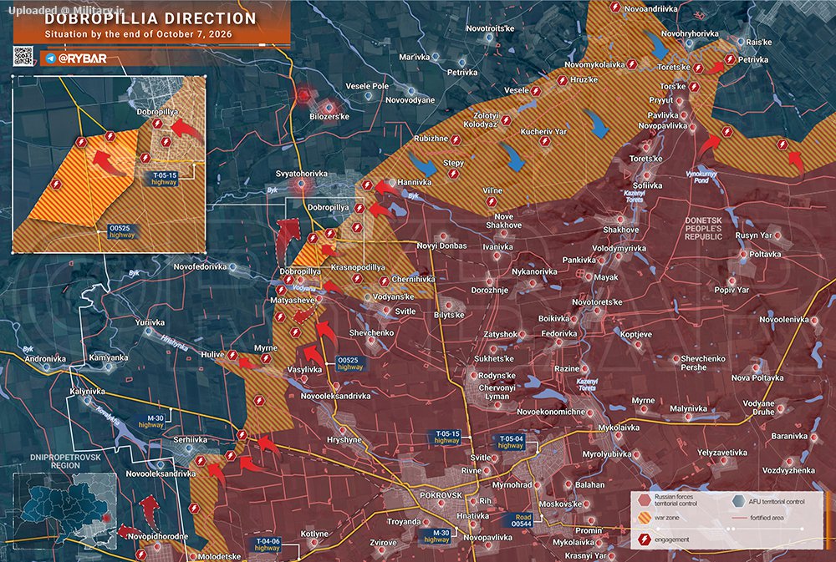Viewport: 836px width, 562px height.
Task: Click the engagement icon next to Novoandriivka
Action: point(615,8)
